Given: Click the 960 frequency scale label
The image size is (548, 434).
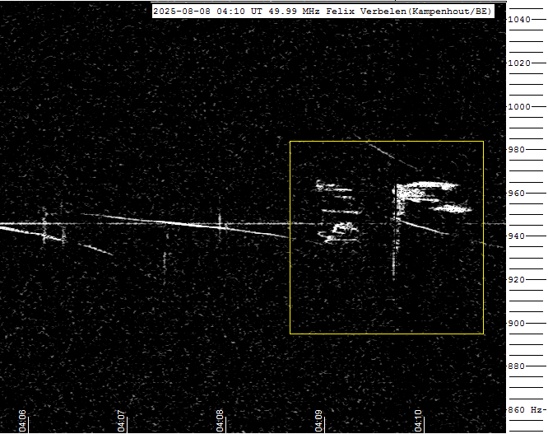Looking at the screenshot, I should pyautogui.click(x=516, y=194).
